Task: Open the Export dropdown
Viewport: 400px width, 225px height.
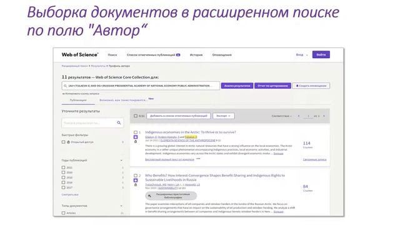Action: tap(224, 116)
